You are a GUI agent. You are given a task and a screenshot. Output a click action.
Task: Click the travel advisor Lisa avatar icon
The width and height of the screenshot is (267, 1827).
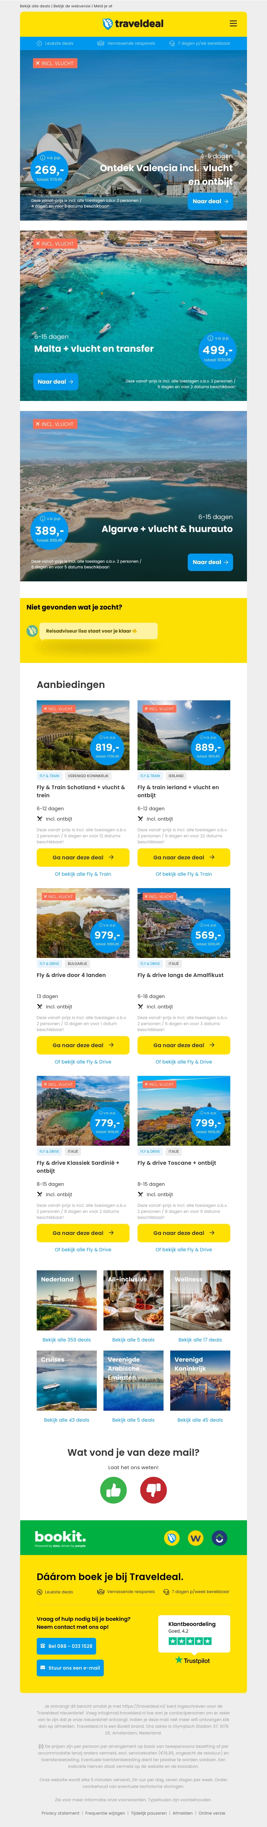coord(32,630)
